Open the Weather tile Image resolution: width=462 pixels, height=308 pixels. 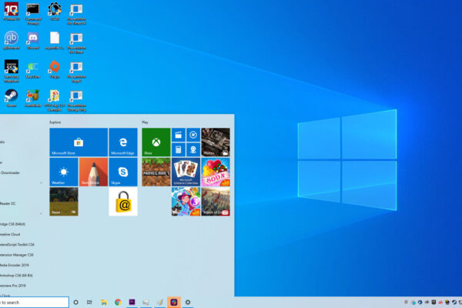point(63,172)
